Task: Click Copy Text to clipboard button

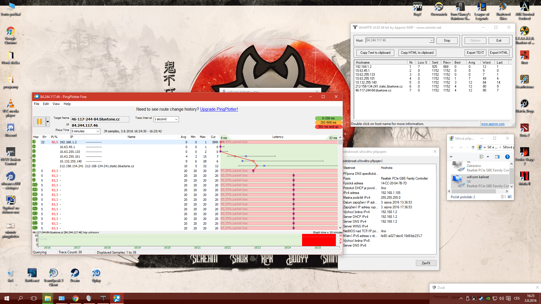Action: 375,53
